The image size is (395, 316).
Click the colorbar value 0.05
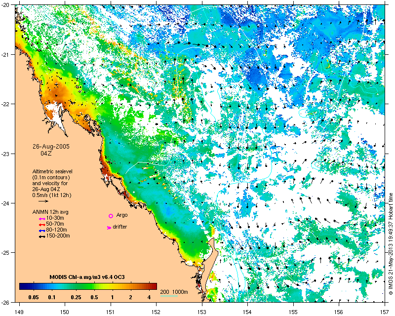(x=34, y=298)
